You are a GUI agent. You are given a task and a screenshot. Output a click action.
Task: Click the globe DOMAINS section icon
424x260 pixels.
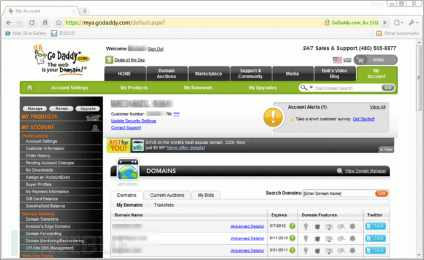[128, 170]
